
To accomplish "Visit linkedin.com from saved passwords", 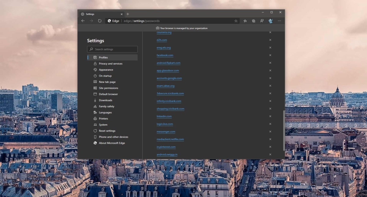I will point(164,116).
